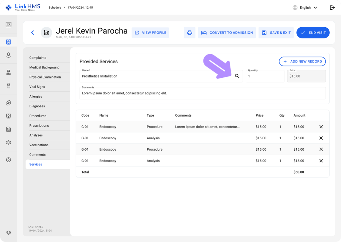
Task: Select the Diagnoses section in left menu
Action: (x=37, y=106)
